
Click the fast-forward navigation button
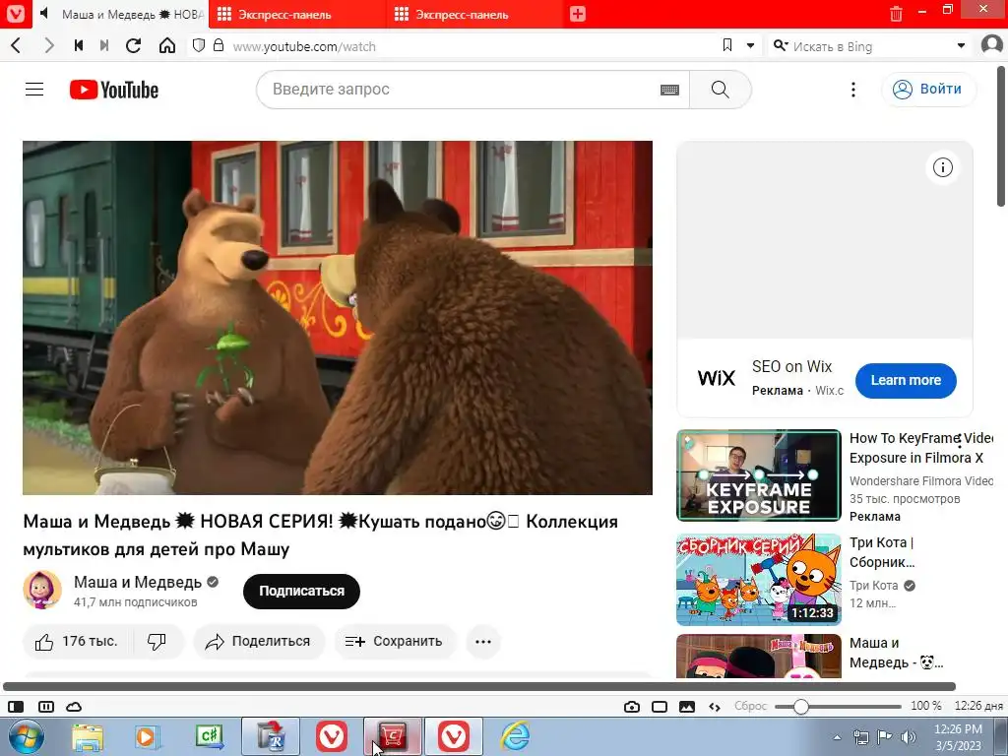click(x=104, y=45)
